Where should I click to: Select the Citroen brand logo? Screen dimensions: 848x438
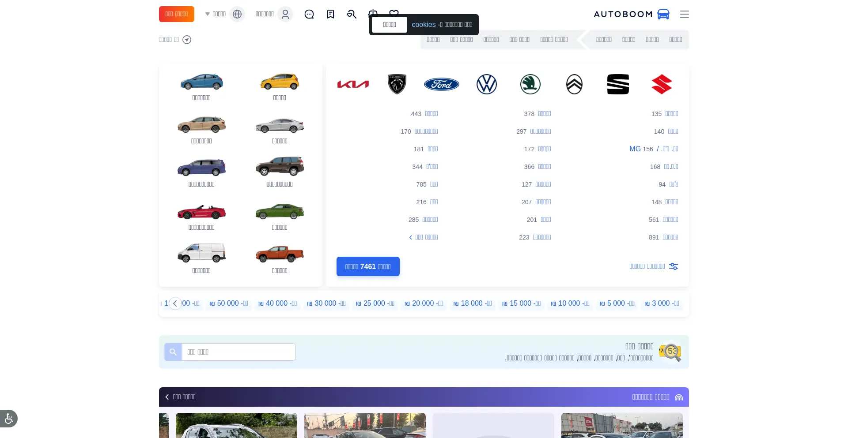(x=574, y=84)
